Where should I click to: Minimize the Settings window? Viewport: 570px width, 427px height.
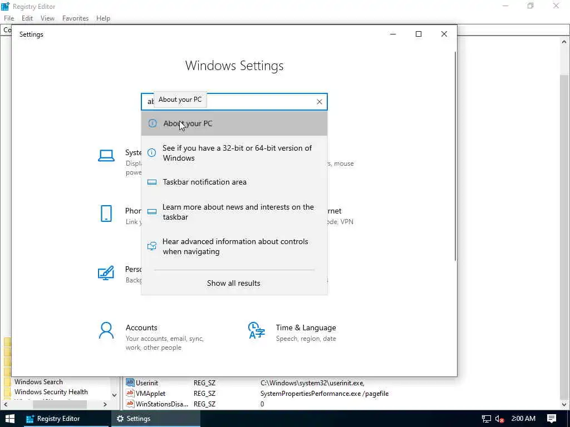coord(393,34)
